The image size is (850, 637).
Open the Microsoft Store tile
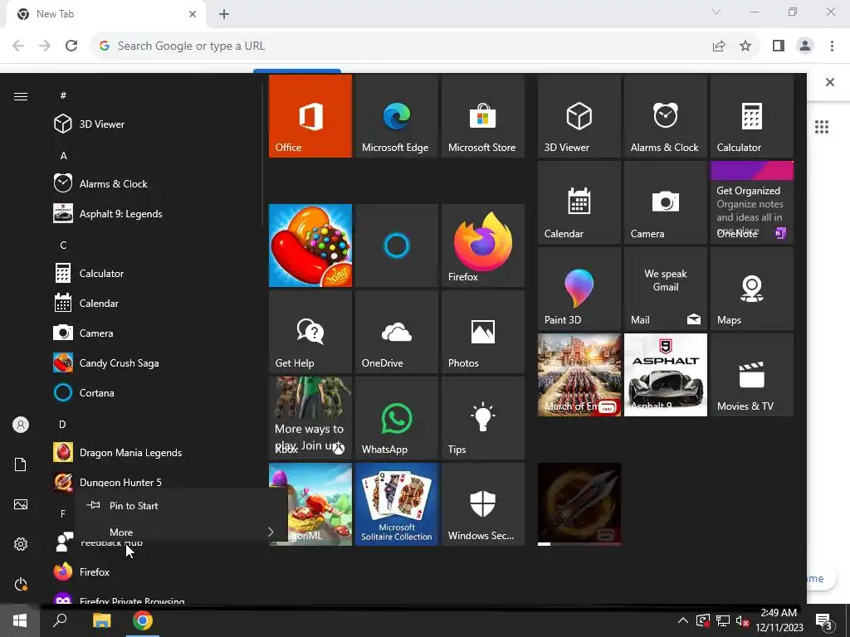pyautogui.click(x=482, y=116)
